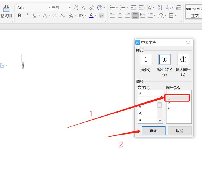
Task: Close the 带圈字符 dialog
Action: [188, 43]
